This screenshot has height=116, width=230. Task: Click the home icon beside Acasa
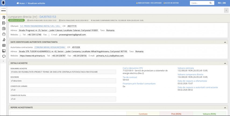(18, 3)
